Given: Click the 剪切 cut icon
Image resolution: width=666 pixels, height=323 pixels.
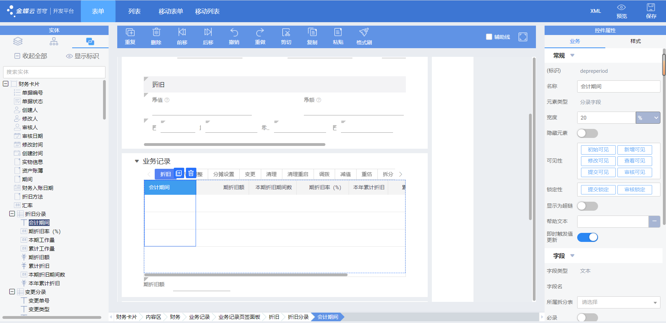Looking at the screenshot, I should click(x=286, y=36).
